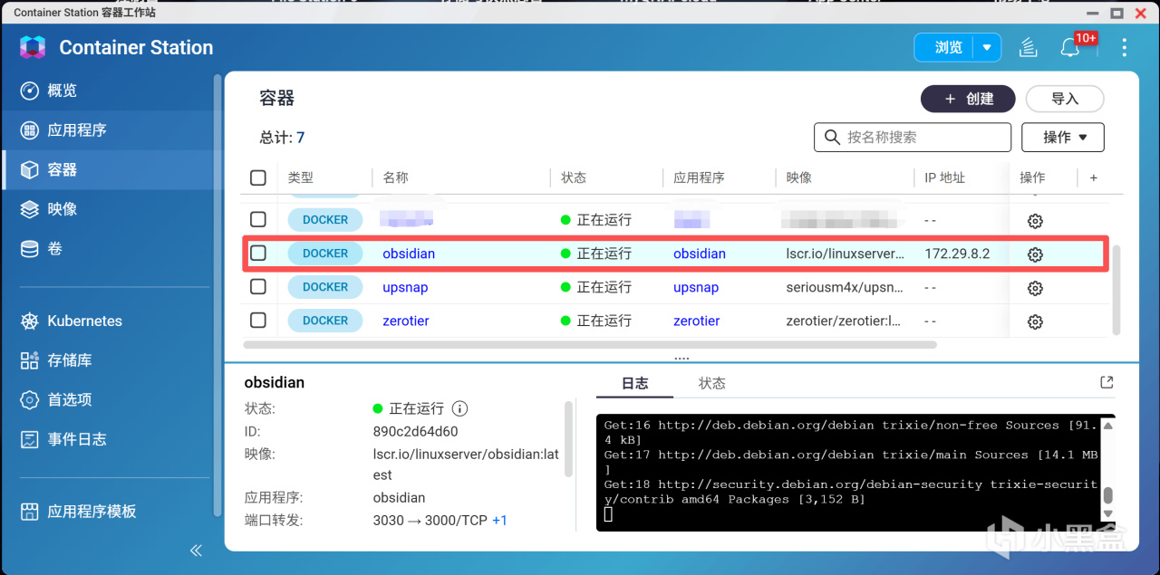Screen dimensions: 1160x575
Task: Open the dropdown arrow next to 浏览
Action: pos(987,48)
